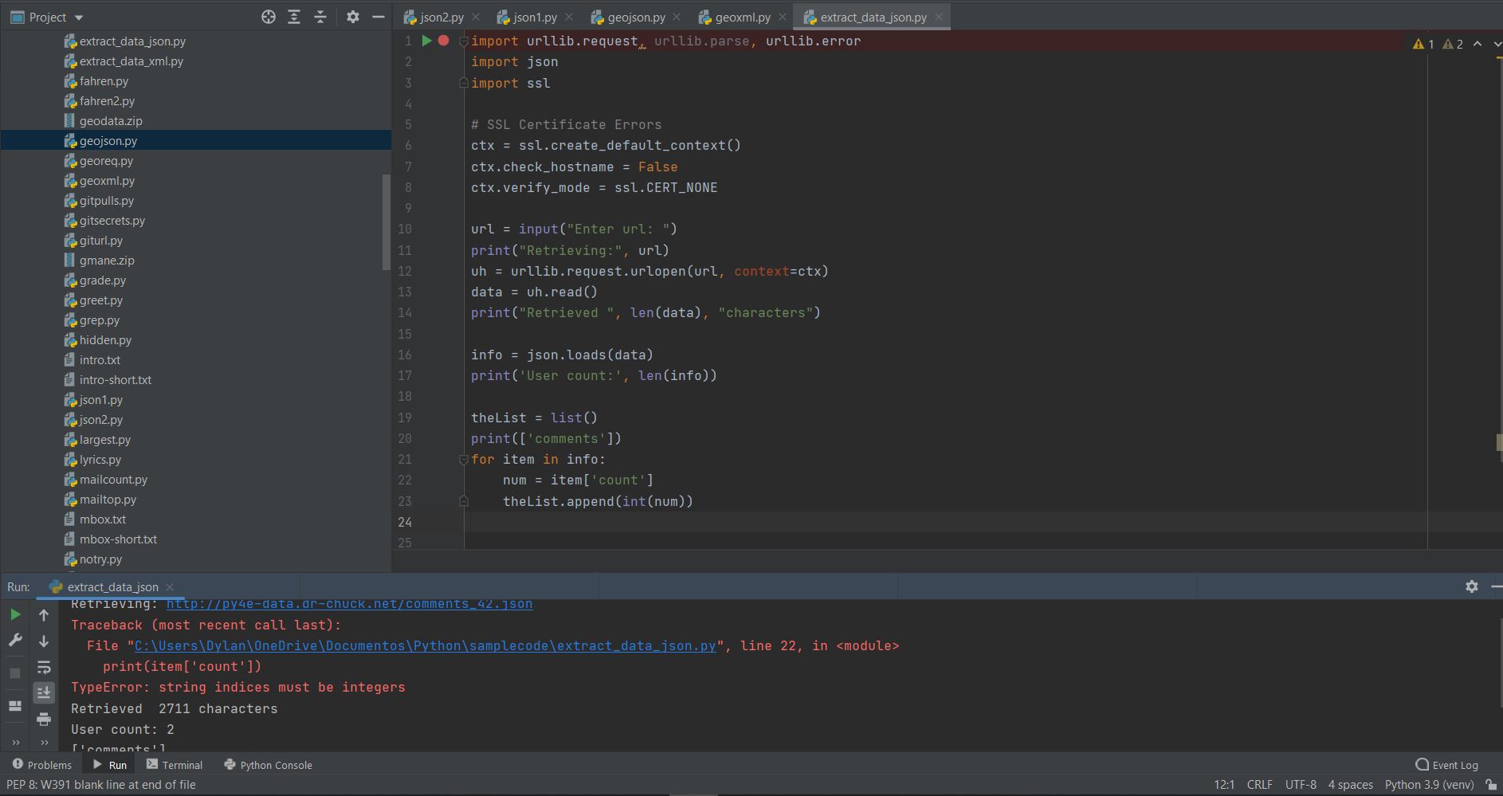Toggle soft-wrap in Run console

tap(44, 667)
